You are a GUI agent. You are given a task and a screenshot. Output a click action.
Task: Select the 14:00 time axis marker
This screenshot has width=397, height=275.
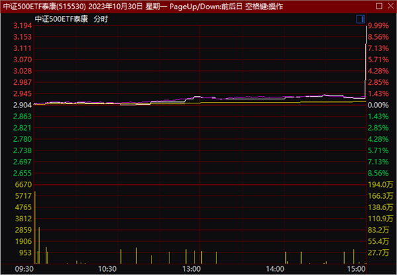point(275,269)
